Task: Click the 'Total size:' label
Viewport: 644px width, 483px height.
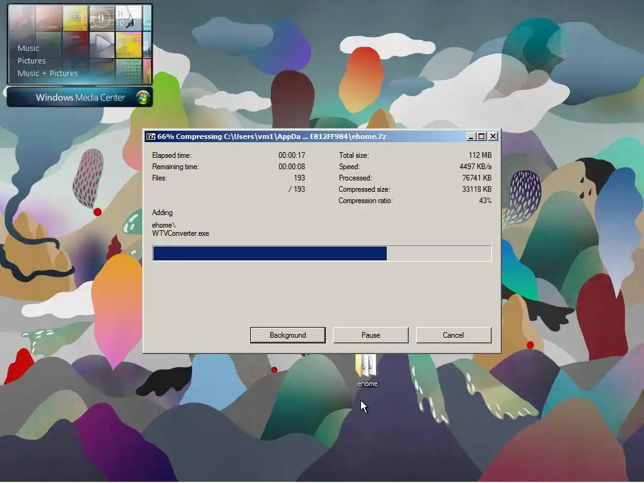Action: 353,155
